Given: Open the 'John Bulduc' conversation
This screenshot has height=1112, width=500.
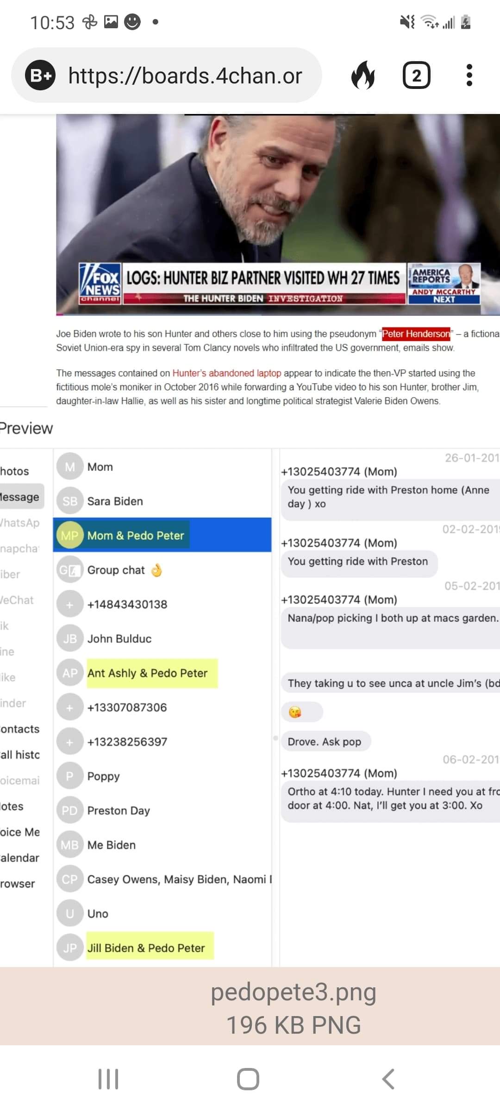Looking at the screenshot, I should [x=162, y=638].
